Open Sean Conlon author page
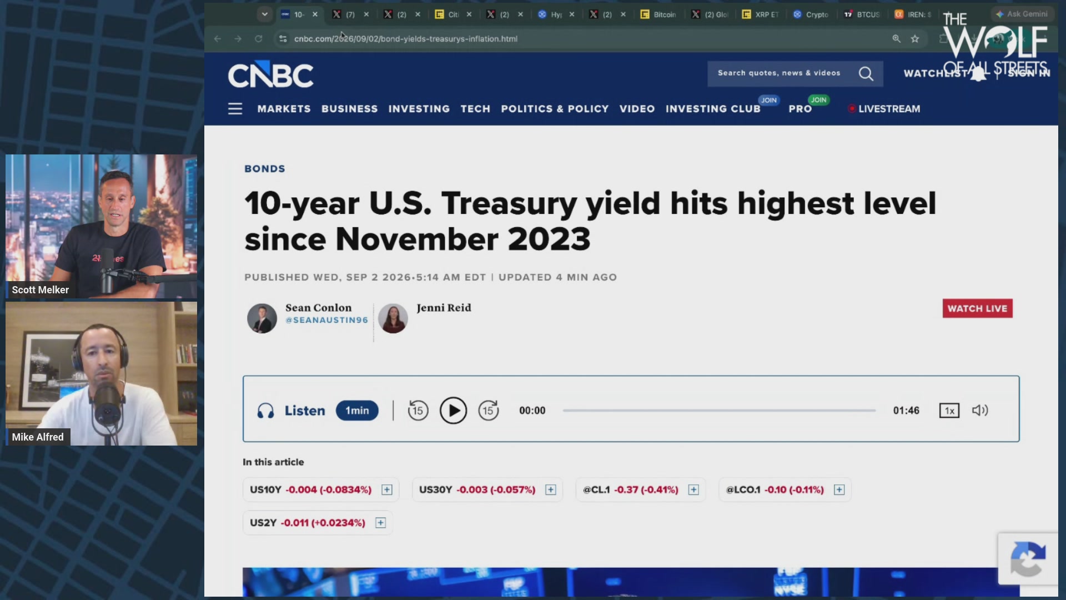This screenshot has width=1066, height=600. 318,308
